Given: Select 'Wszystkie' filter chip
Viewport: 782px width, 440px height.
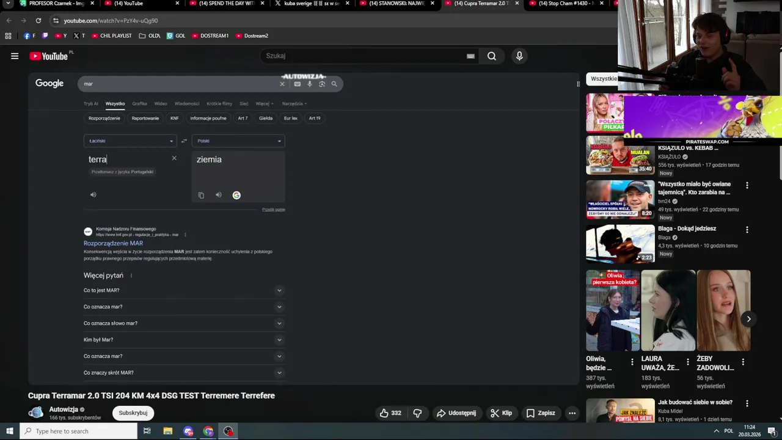Looking at the screenshot, I should (x=603, y=79).
